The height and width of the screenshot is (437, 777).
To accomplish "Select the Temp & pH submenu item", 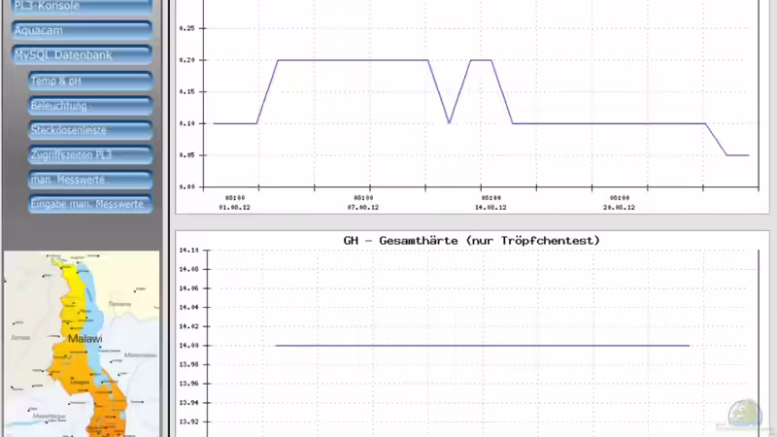I will pyautogui.click(x=90, y=82).
